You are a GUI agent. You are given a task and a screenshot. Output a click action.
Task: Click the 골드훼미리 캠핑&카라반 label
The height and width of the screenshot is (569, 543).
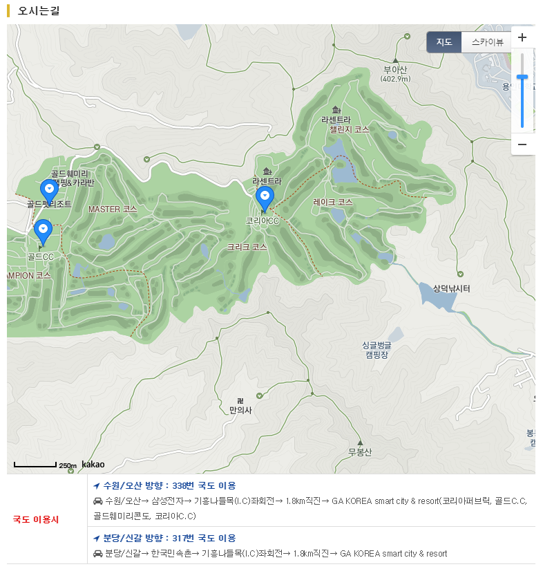point(73,178)
